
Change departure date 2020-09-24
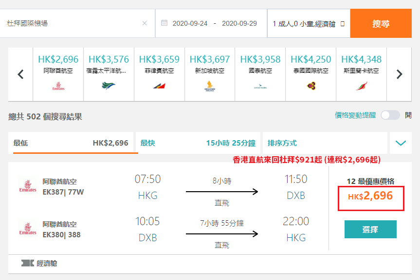(190, 23)
